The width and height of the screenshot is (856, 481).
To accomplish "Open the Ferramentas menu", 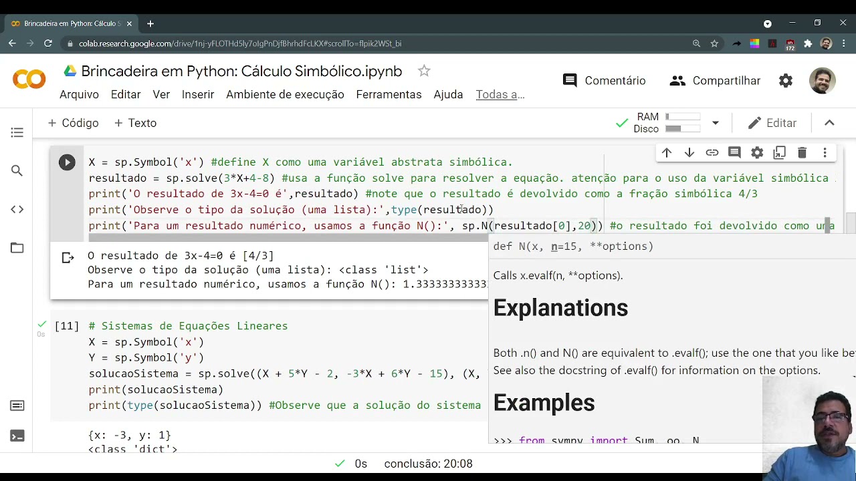I will coord(389,94).
